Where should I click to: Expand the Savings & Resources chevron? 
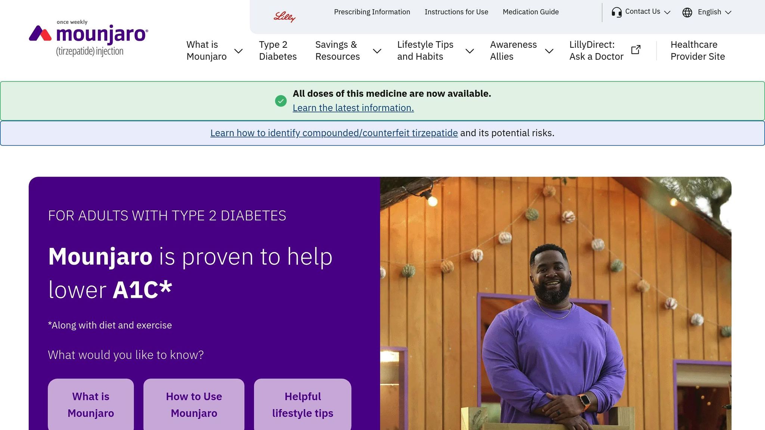377,51
